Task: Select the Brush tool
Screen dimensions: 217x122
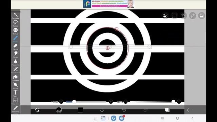Action: pyautogui.click(x=16, y=39)
